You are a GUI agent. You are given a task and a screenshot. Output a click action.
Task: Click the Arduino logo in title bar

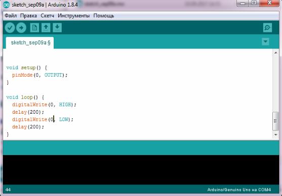pyautogui.click(x=7, y=5)
